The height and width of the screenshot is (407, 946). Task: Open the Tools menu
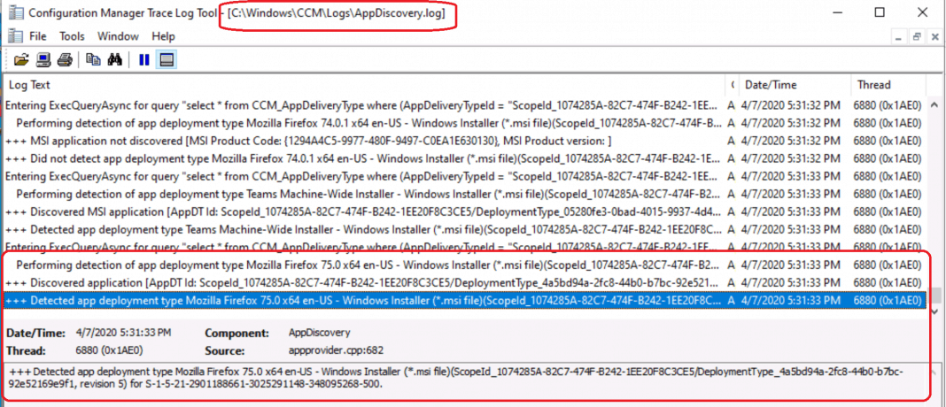(x=72, y=36)
